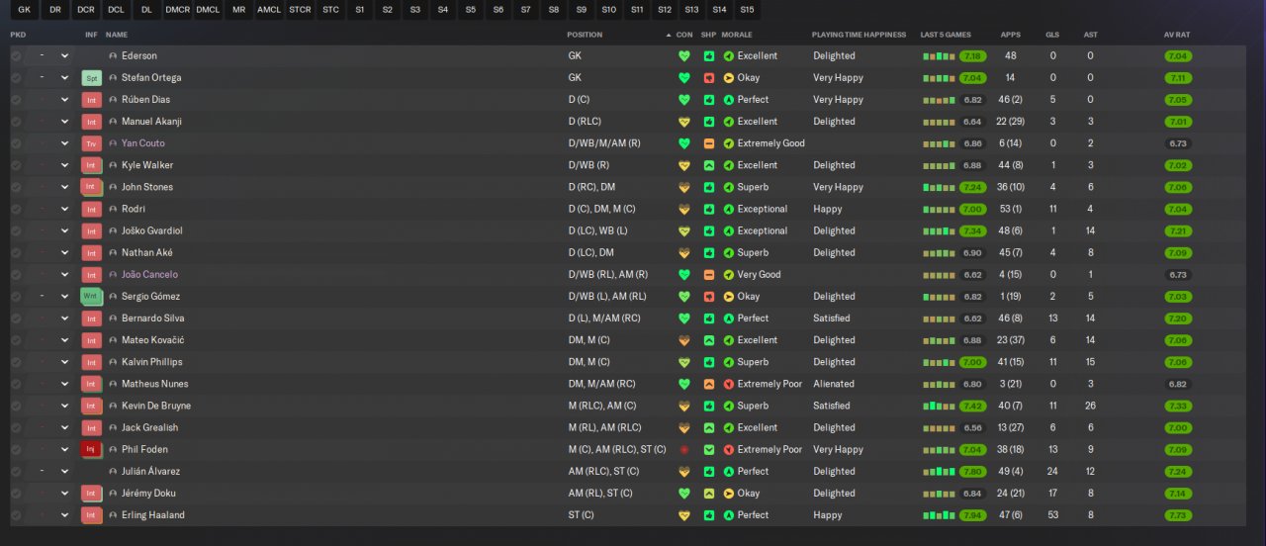Click Julián Álvarez's 7.24 average rating pill
Screen dimensions: 1266x546
point(1178,471)
